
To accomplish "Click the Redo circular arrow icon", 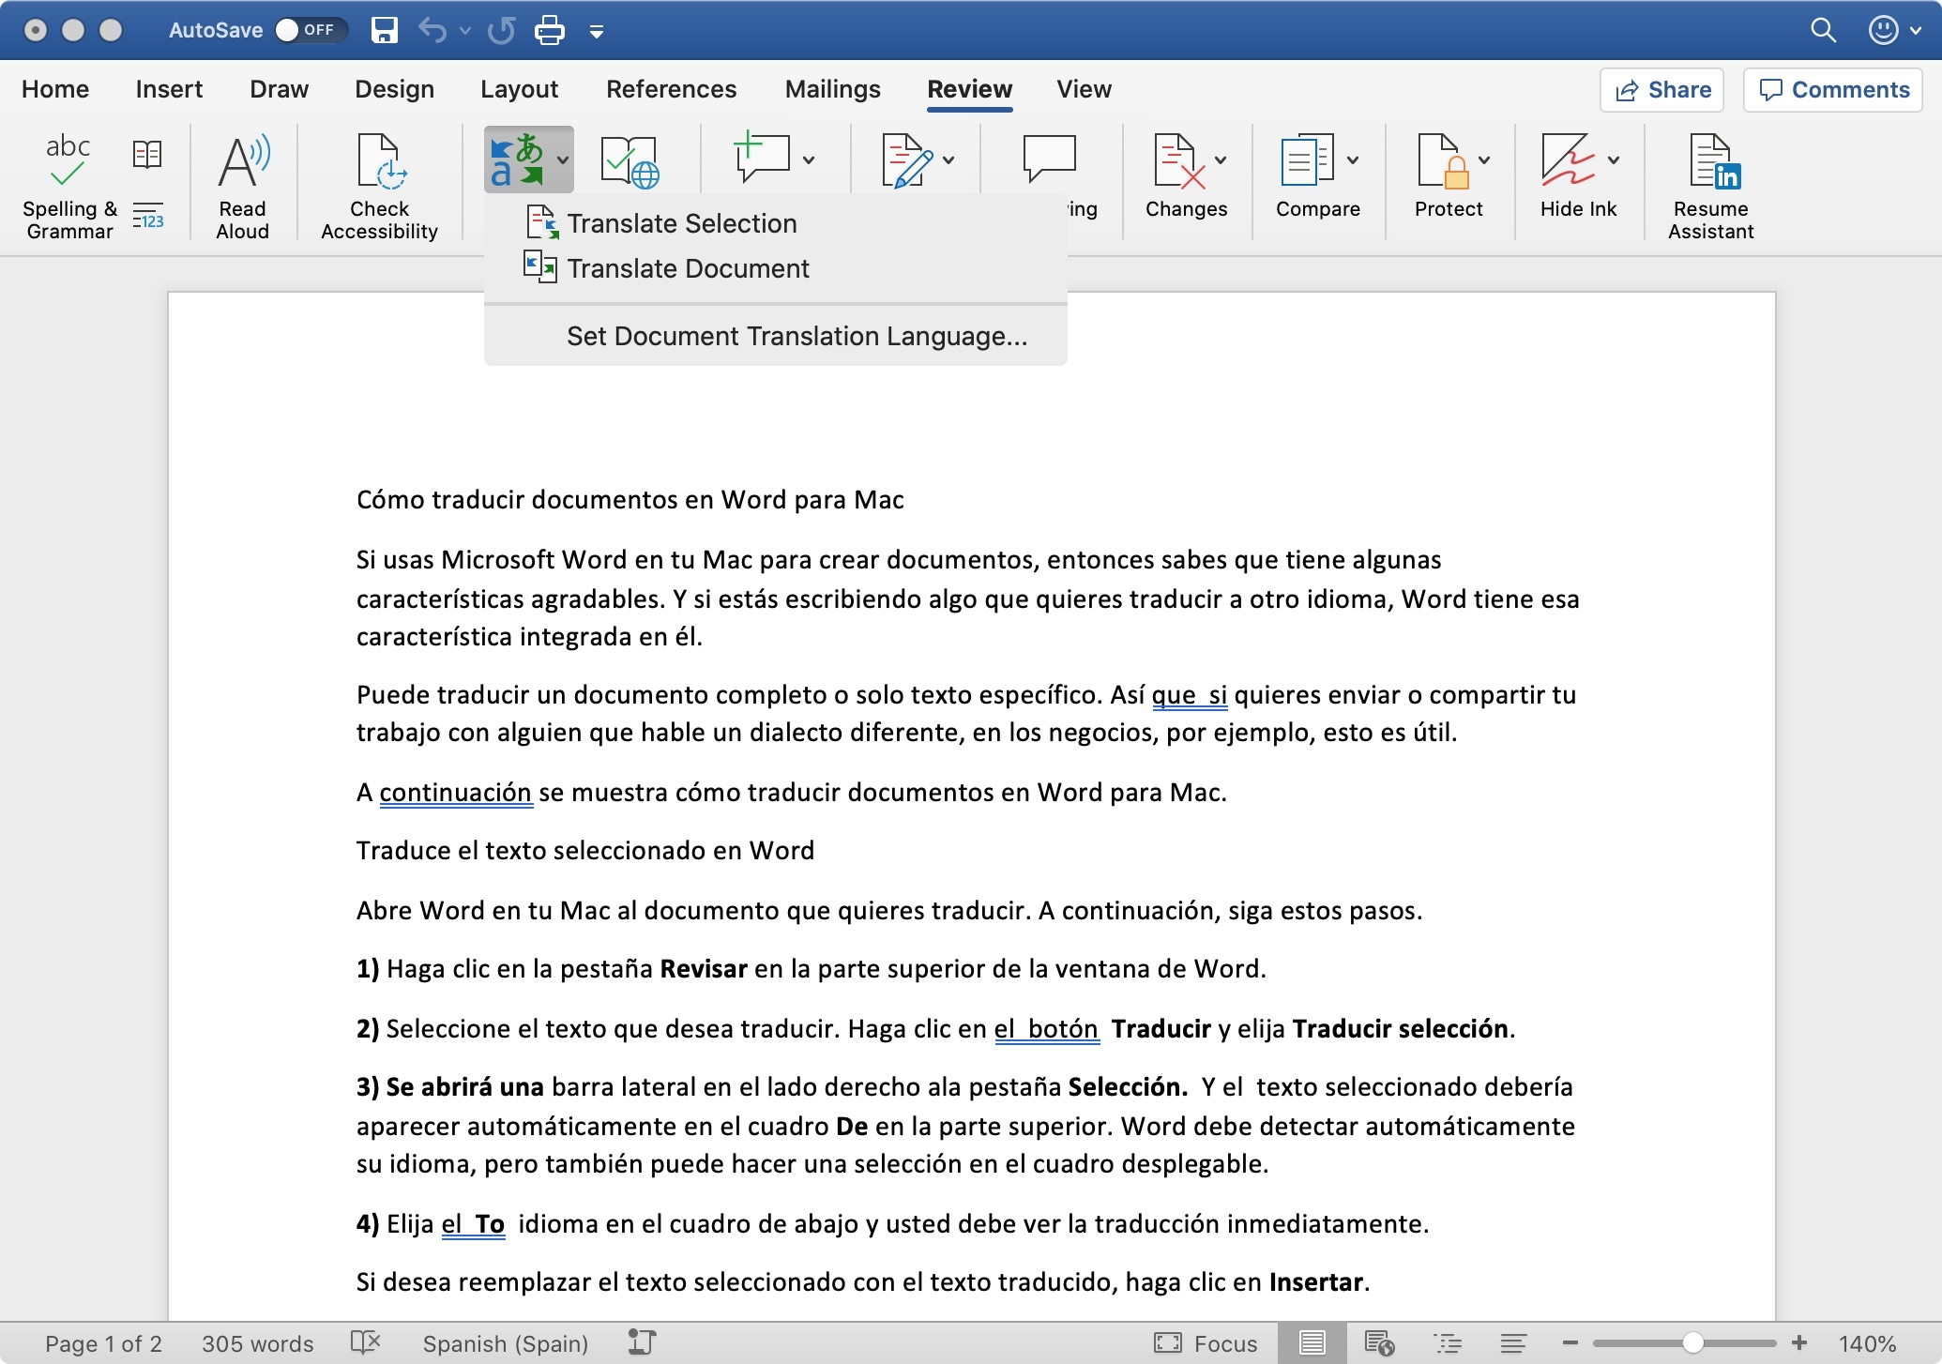I will tap(501, 30).
